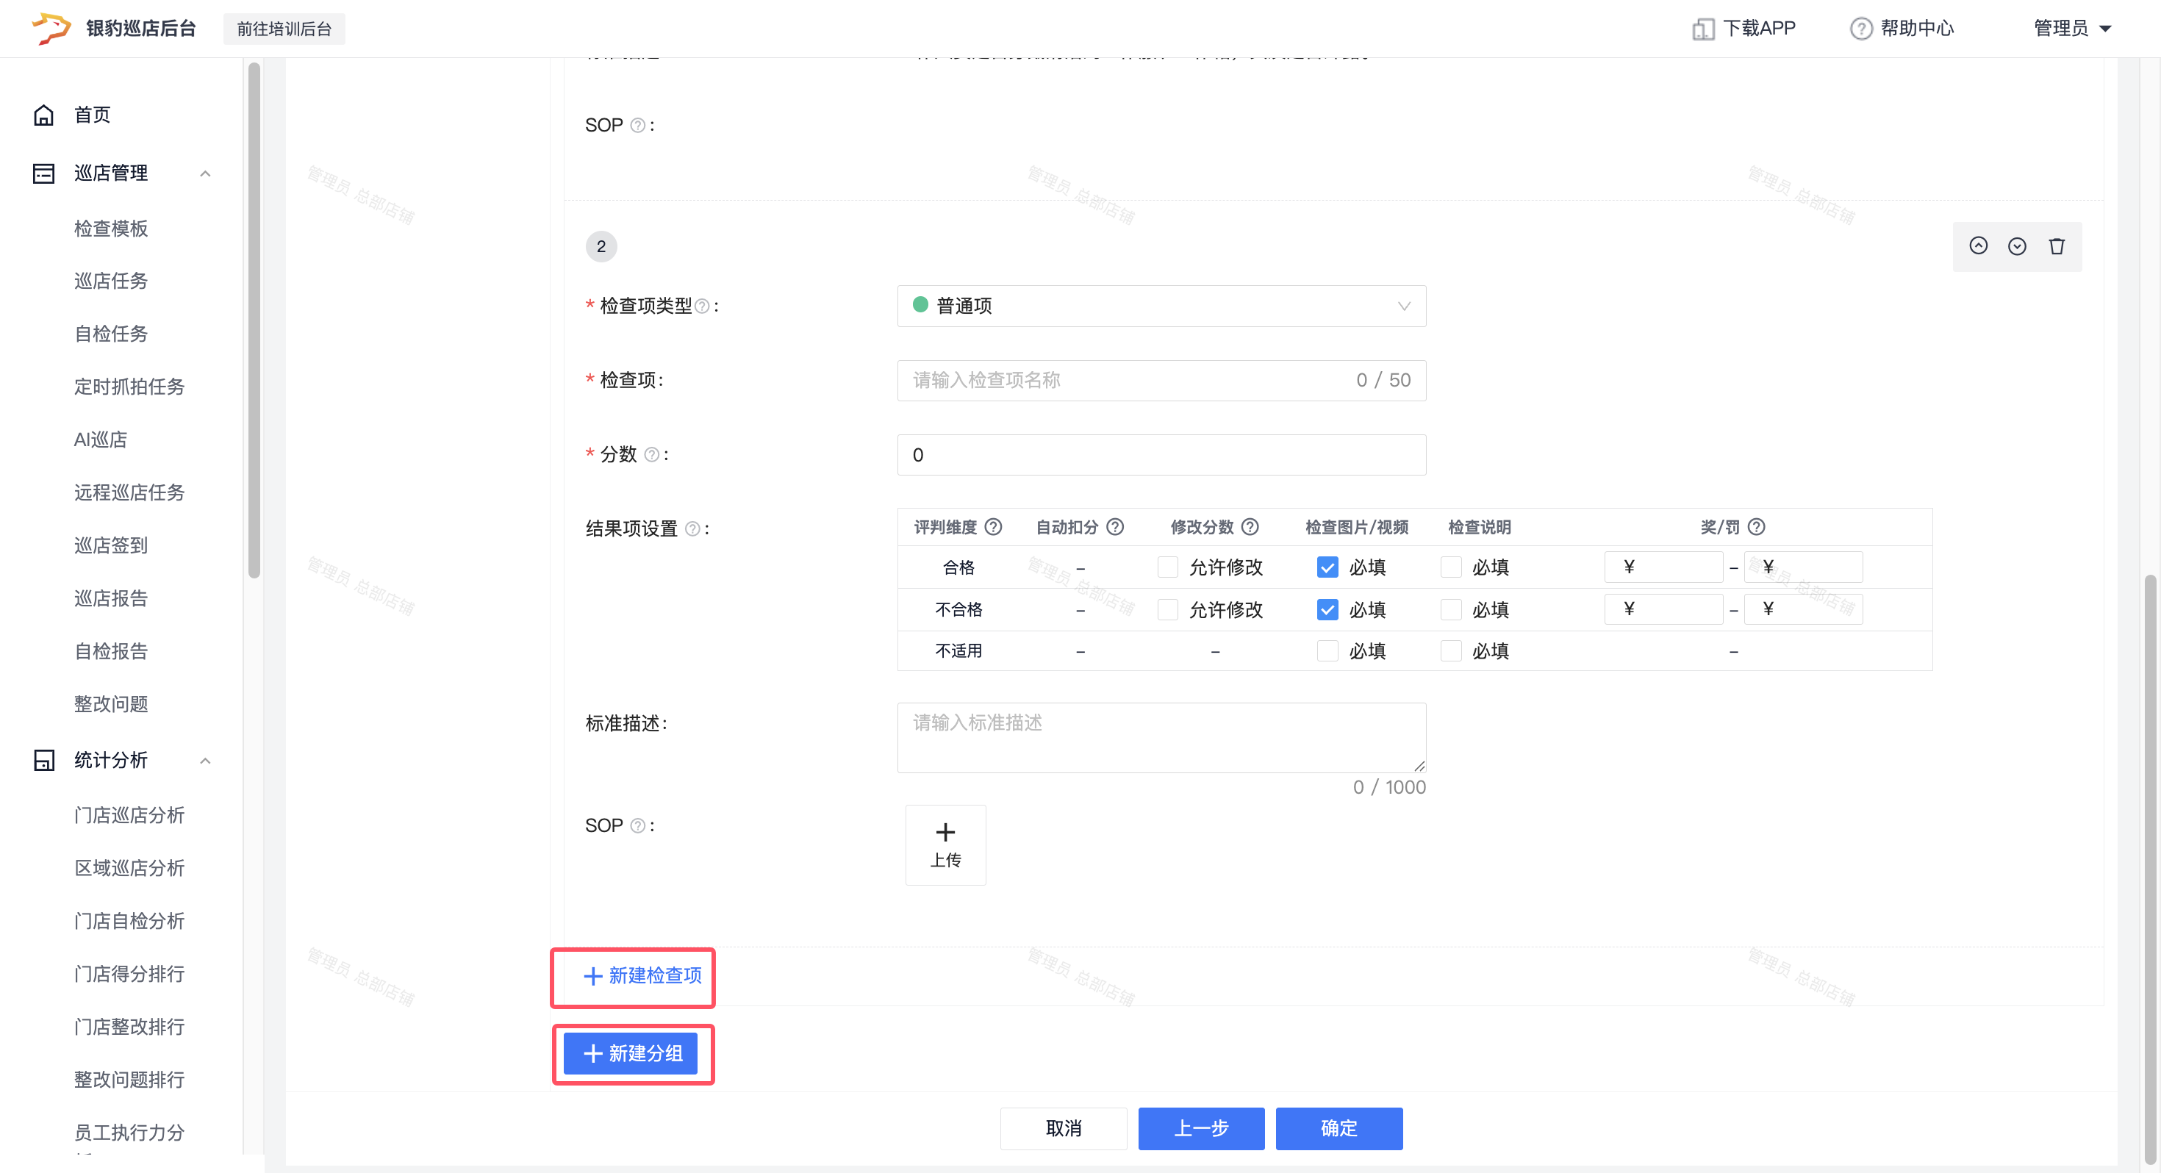The width and height of the screenshot is (2161, 1173).
Task: Delete check item 2 with trash icon
Action: pos(2056,245)
